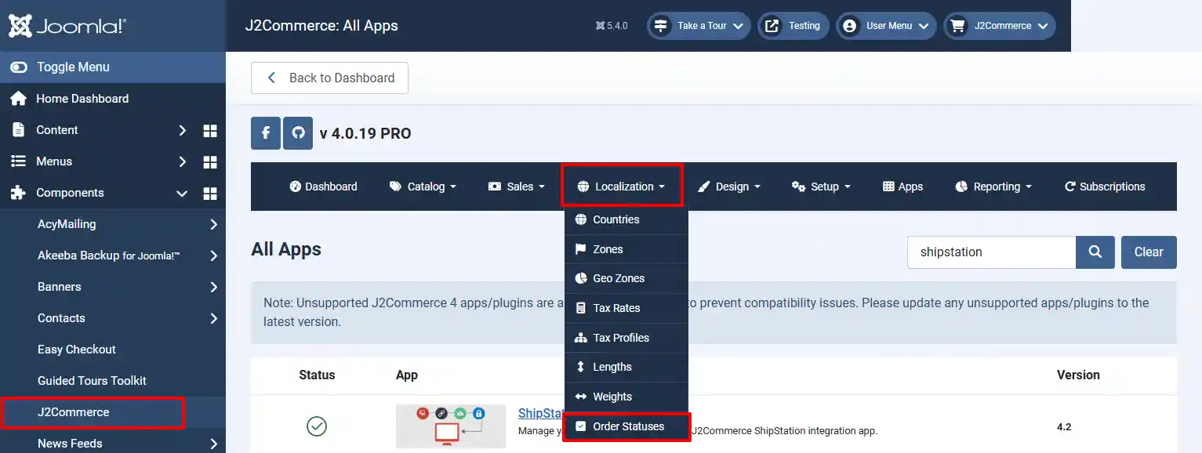Click the shipstation search field
Screen dimensions: 1202x453
(x=991, y=252)
